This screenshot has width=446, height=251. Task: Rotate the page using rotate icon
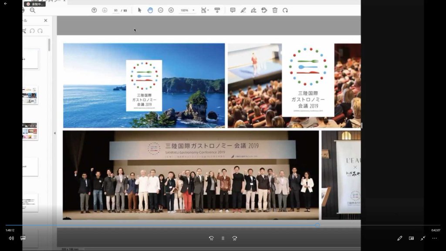point(285,10)
